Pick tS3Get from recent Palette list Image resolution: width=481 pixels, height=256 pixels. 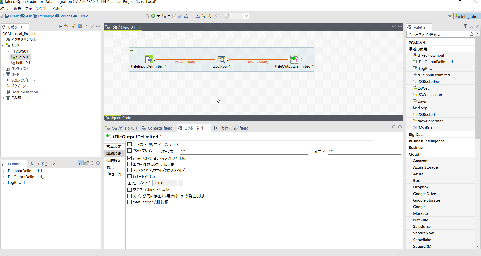pyautogui.click(x=423, y=88)
